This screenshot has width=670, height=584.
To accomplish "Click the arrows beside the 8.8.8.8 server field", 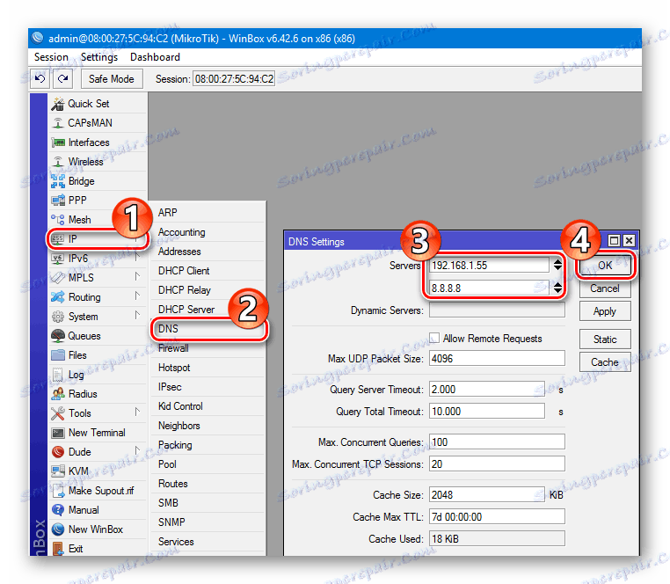I will point(557,288).
